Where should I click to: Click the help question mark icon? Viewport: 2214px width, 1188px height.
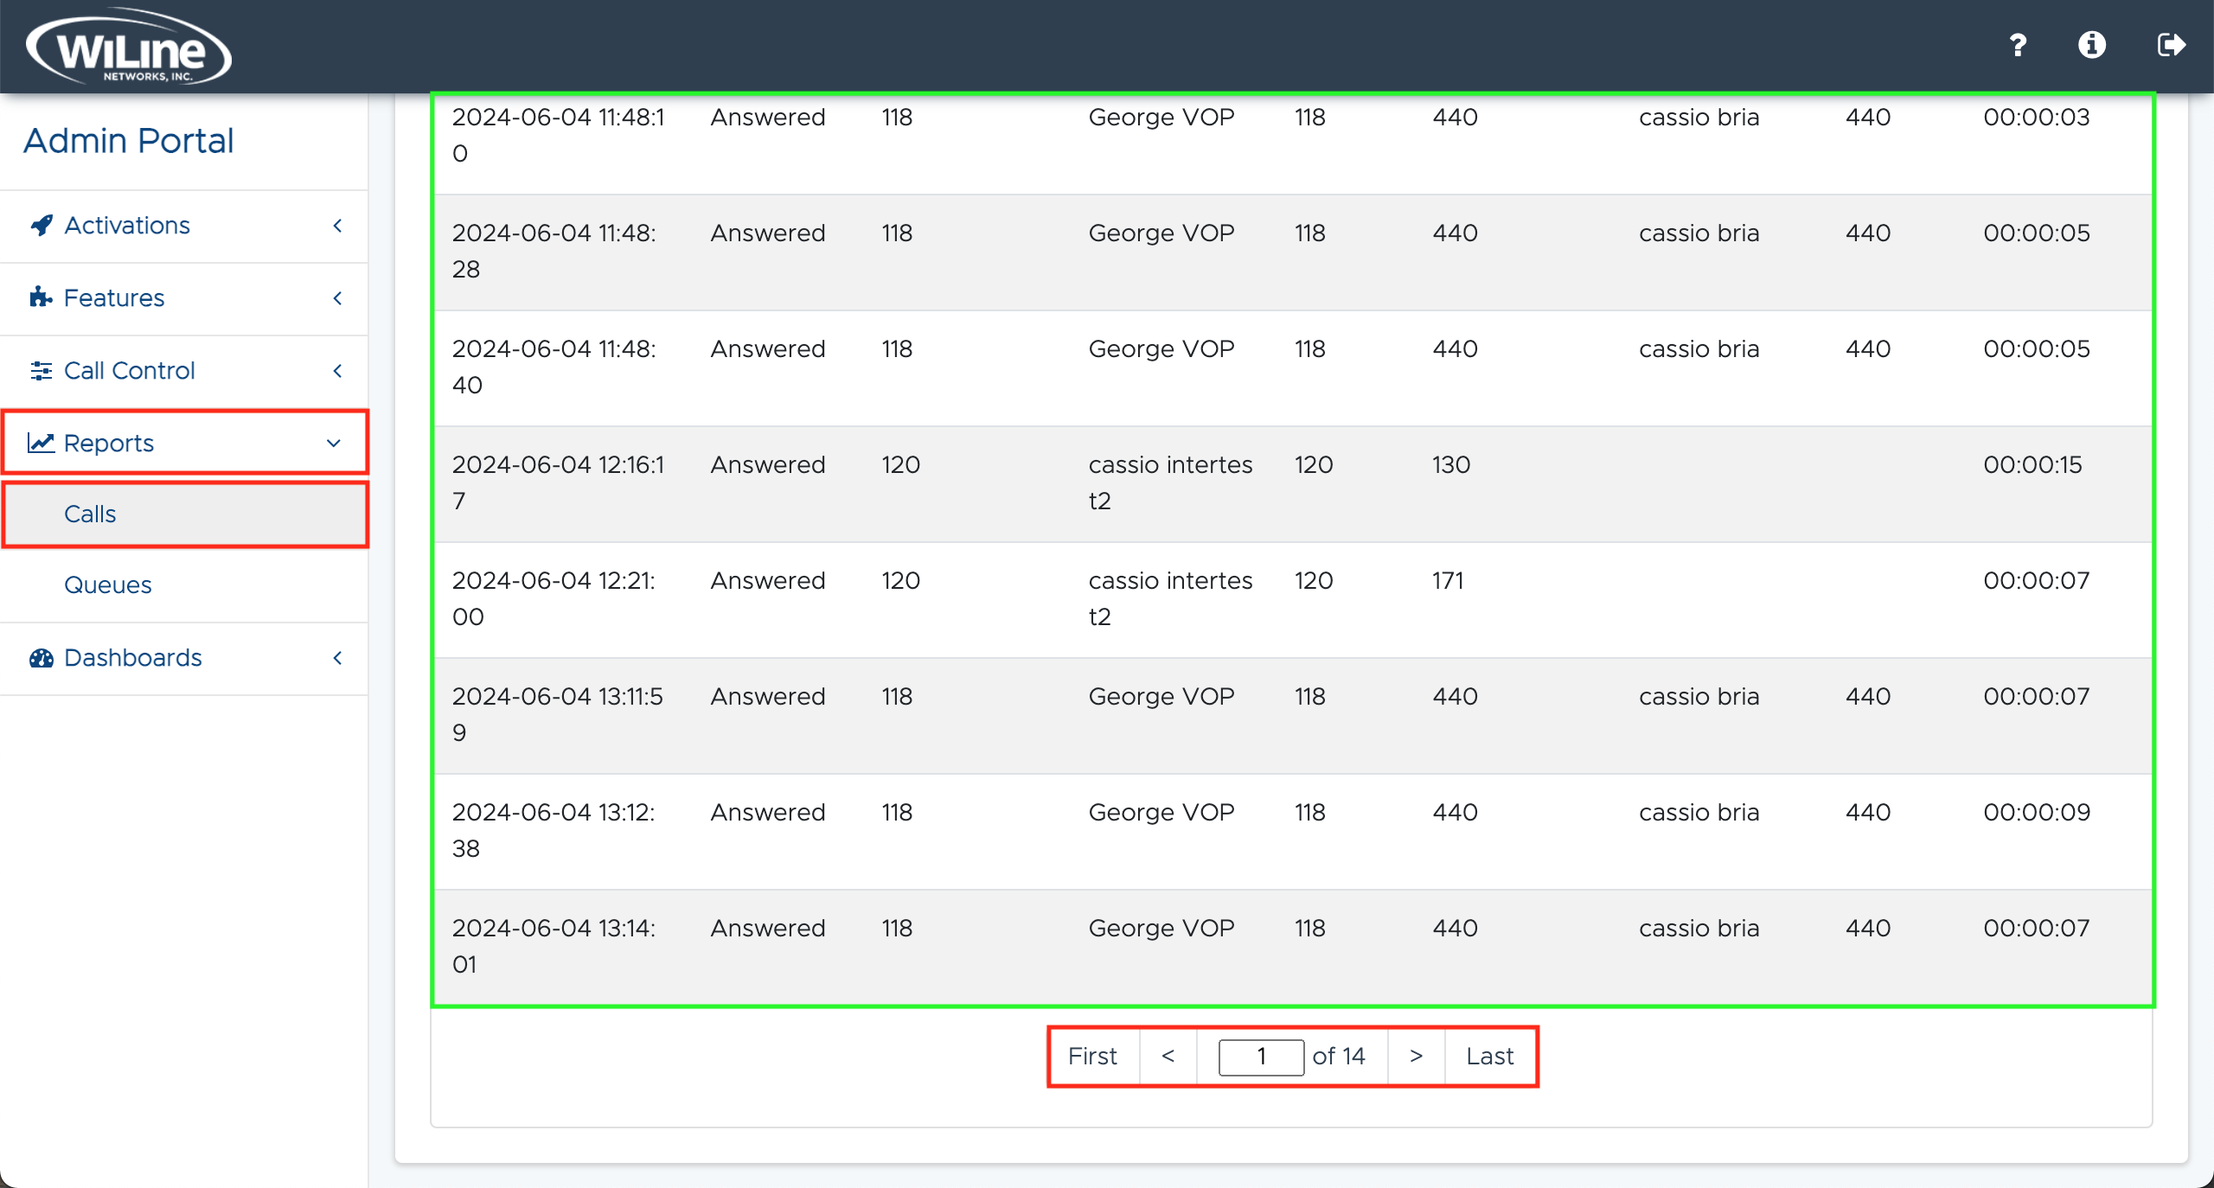tap(2018, 45)
